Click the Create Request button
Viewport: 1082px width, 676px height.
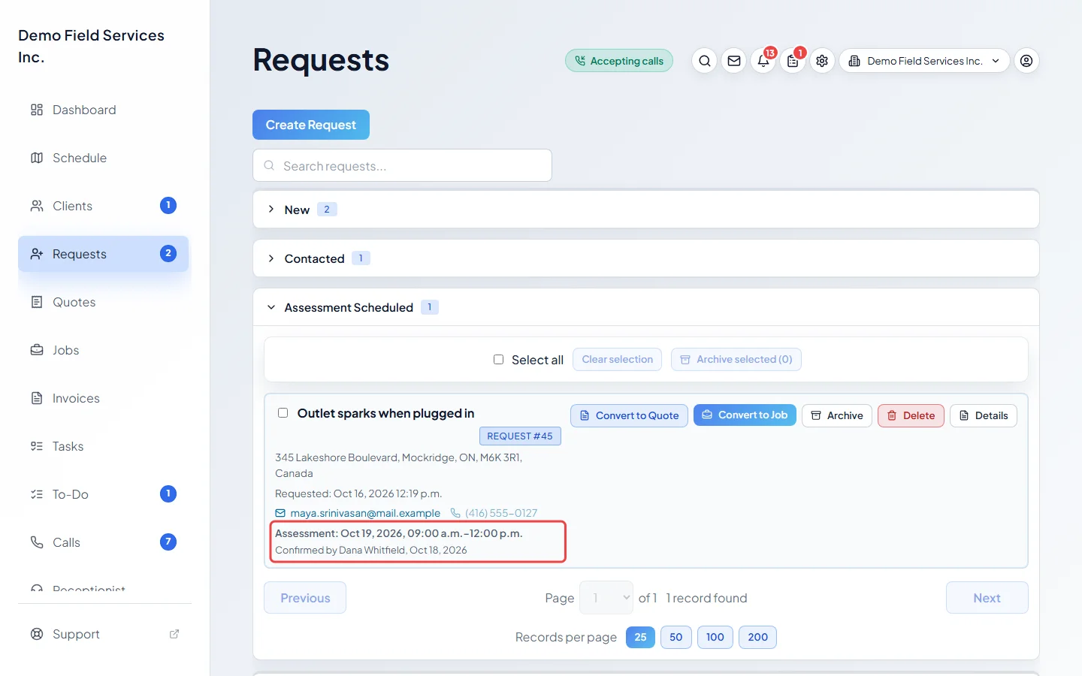tap(311, 125)
